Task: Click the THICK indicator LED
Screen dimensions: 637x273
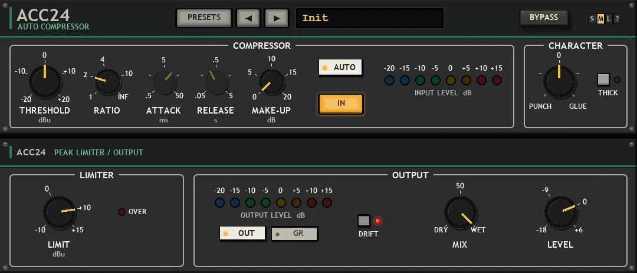Action: tap(617, 80)
